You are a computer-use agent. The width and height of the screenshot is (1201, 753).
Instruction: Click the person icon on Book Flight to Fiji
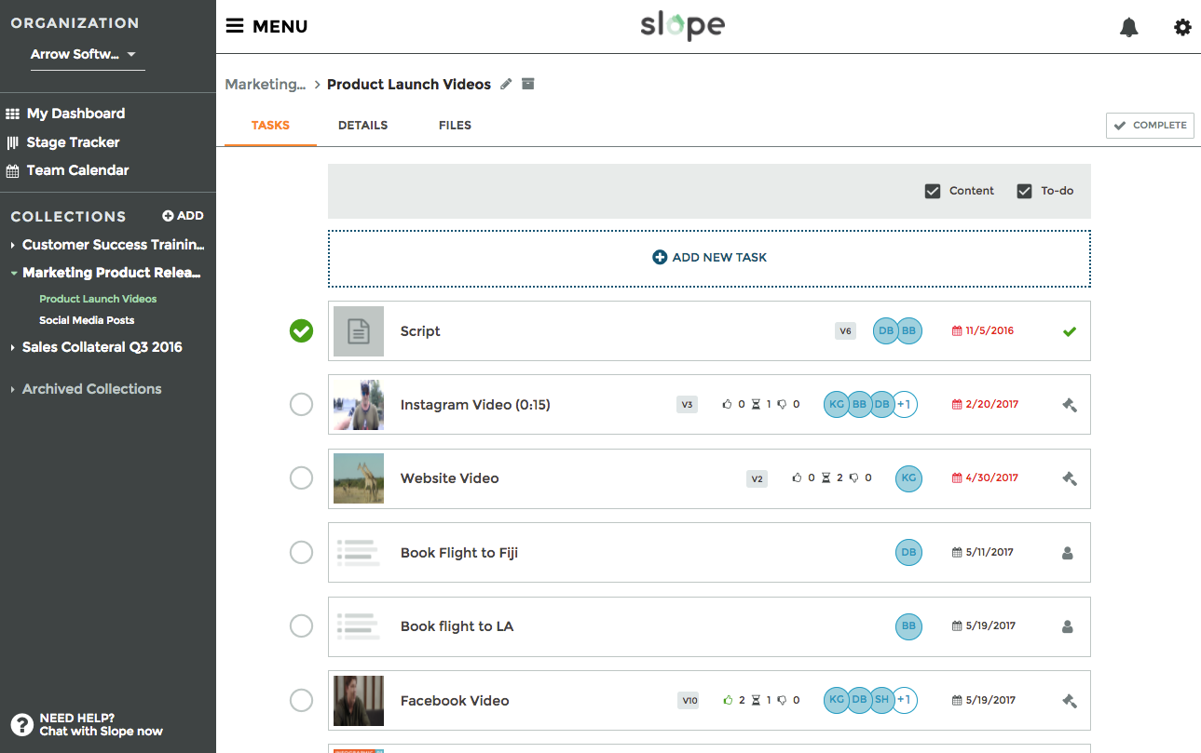pyautogui.click(x=1068, y=553)
